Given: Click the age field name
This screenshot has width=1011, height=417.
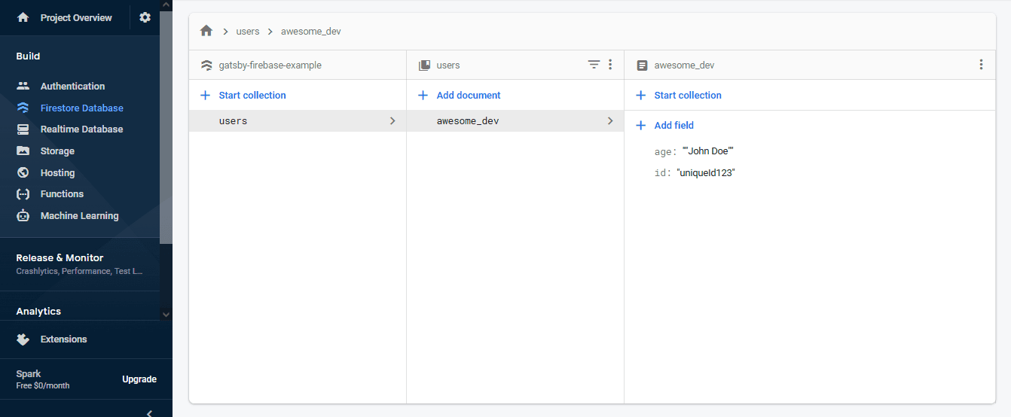Looking at the screenshot, I should [664, 151].
